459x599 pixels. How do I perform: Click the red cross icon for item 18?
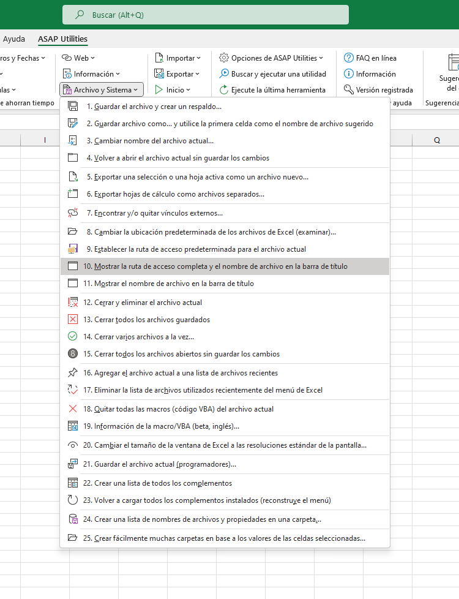[73, 409]
